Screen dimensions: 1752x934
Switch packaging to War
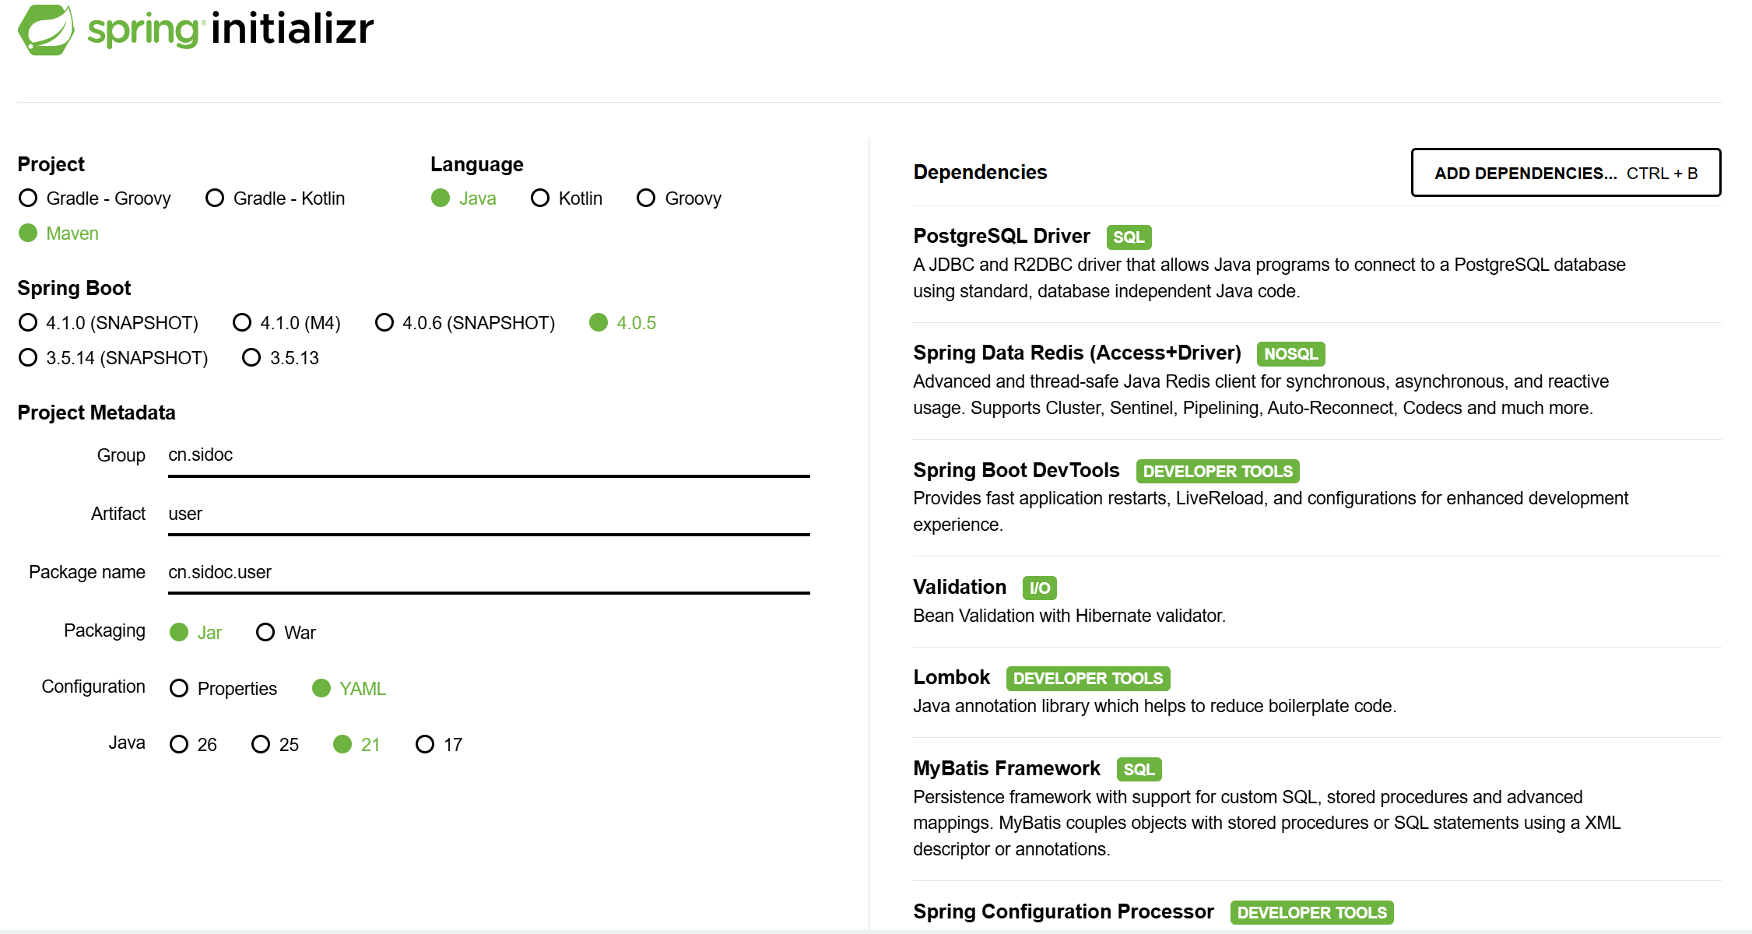265,632
